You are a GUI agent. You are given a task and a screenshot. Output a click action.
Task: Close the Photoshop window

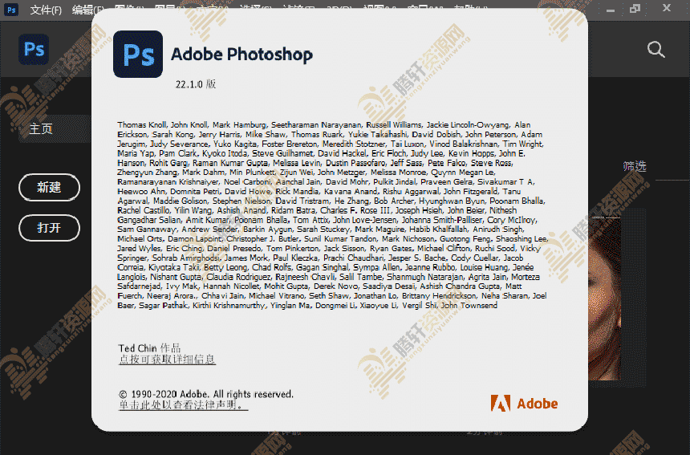coord(668,9)
